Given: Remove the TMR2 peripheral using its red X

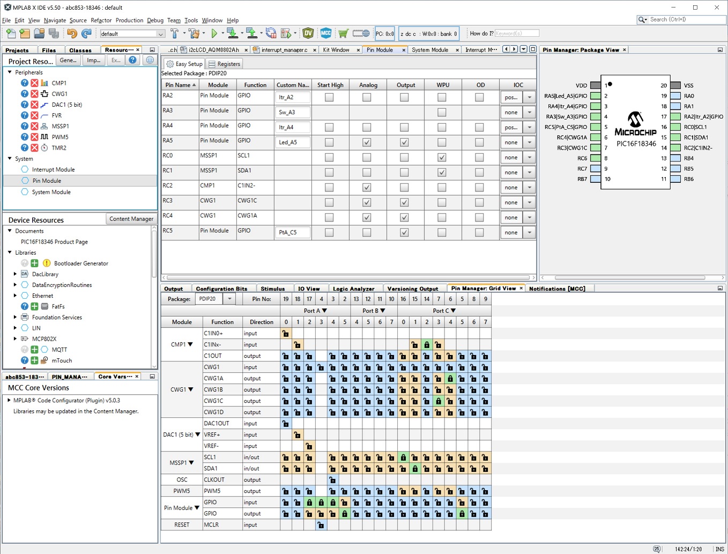Looking at the screenshot, I should 34,147.
